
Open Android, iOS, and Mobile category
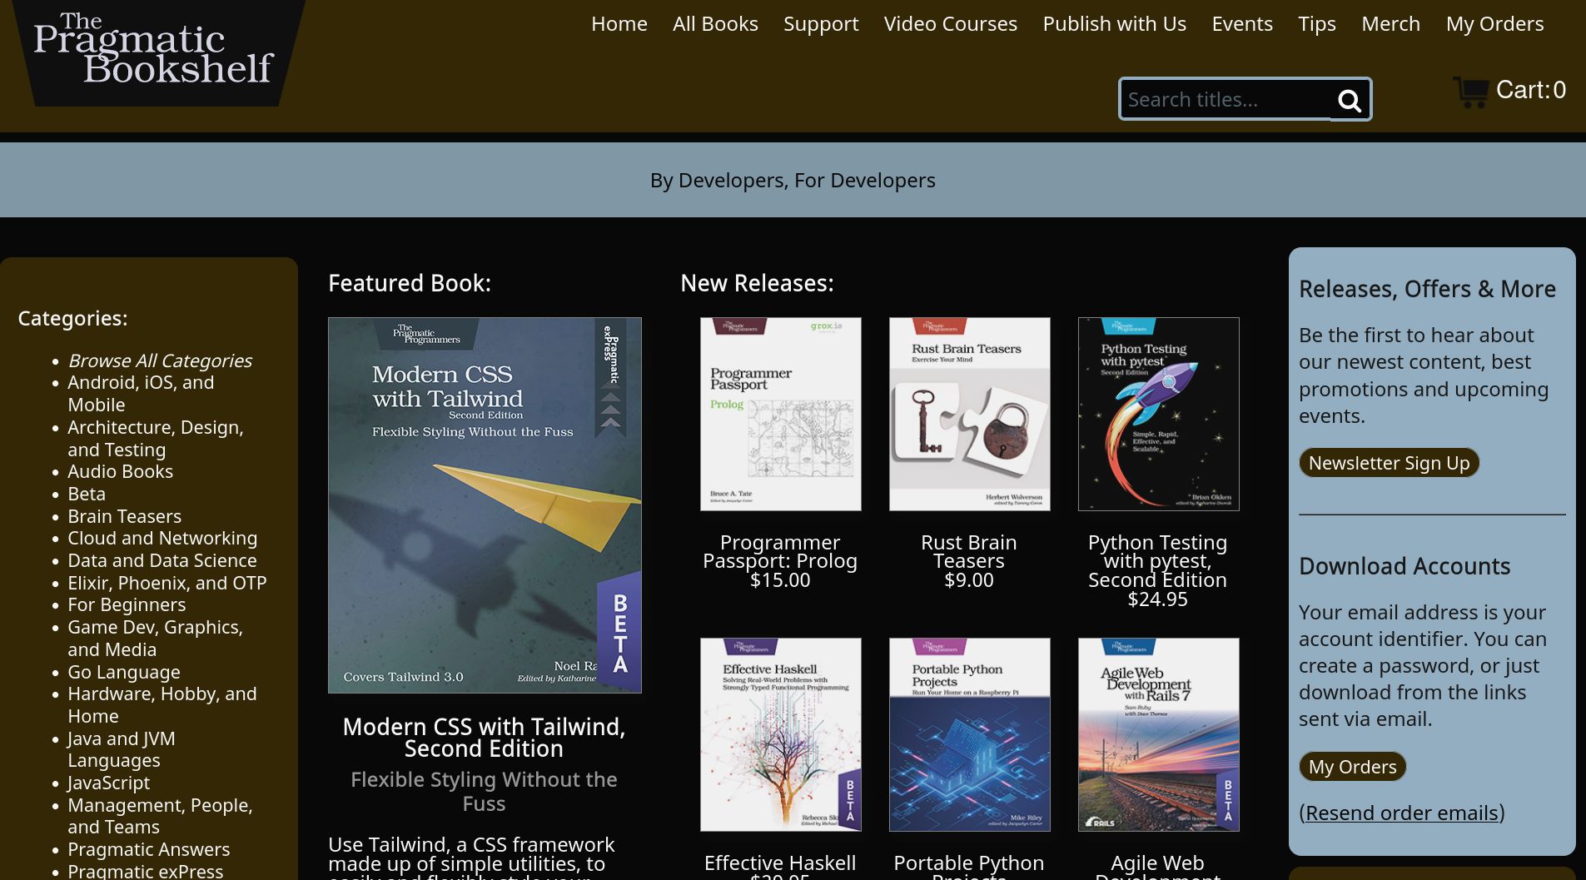(141, 394)
